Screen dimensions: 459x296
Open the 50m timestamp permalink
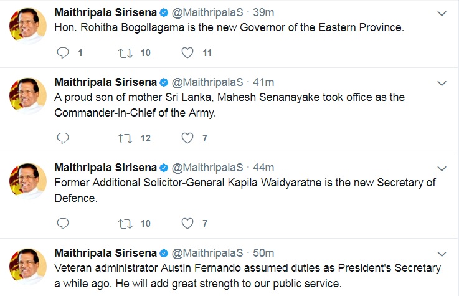tap(263, 252)
